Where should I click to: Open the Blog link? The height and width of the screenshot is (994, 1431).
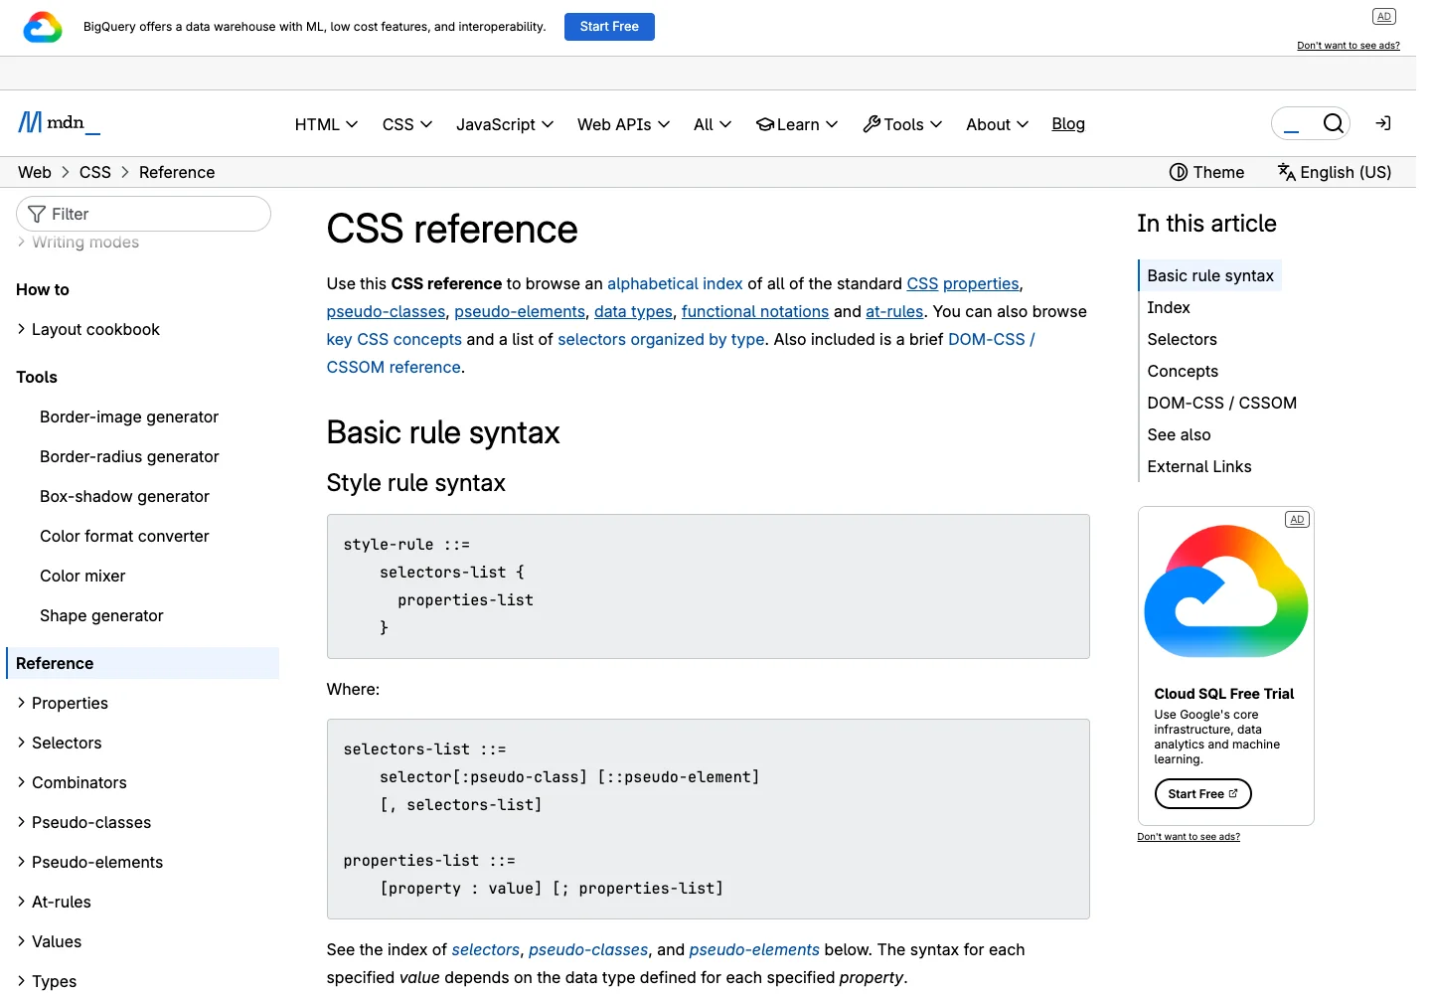point(1068,123)
